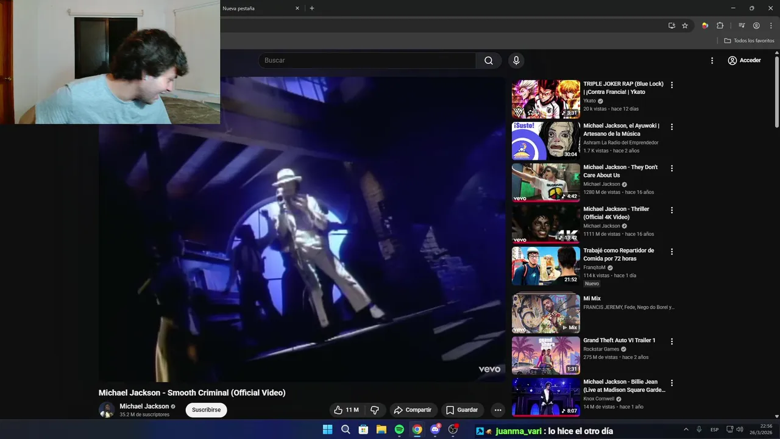Open Thriller Official 4K Video title
The height and width of the screenshot is (439, 780).
[616, 213]
